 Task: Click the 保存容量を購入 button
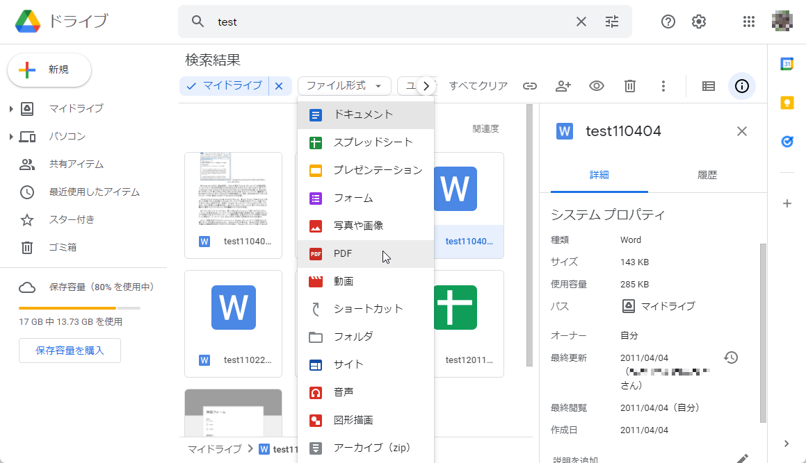[70, 351]
